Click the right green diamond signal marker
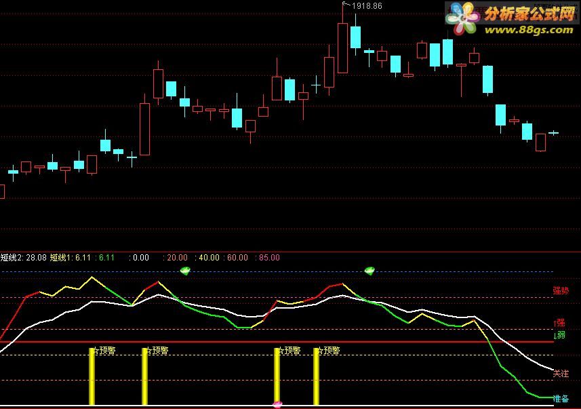581x409 pixels. coord(369,271)
